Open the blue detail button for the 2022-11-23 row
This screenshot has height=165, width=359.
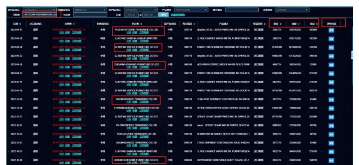click(331, 152)
